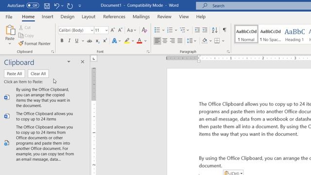Viewport: 311px width, 175px height.
Task: Expand the Paste options arrow
Action: click(10, 43)
